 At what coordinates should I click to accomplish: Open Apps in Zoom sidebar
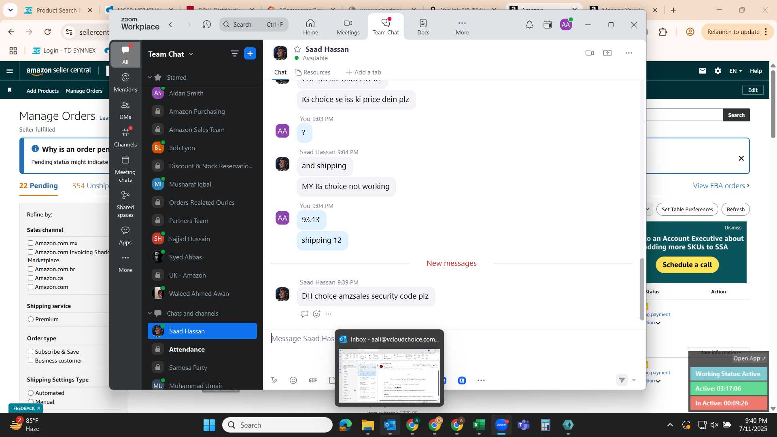point(125,236)
